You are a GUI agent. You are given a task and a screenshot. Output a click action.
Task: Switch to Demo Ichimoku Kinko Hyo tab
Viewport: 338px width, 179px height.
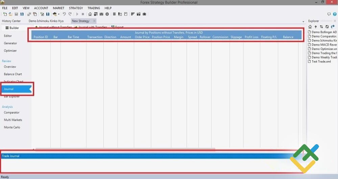(x=46, y=21)
